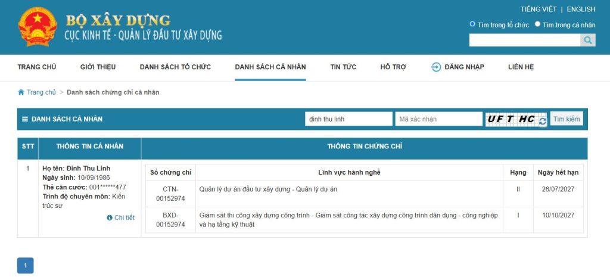Click the name field containing 'đinh thu linh'

coord(348,119)
